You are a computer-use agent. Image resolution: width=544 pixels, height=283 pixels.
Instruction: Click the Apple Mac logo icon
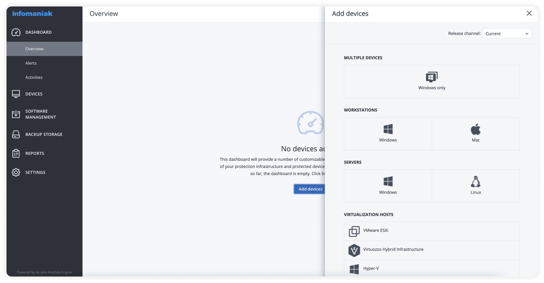(x=476, y=129)
